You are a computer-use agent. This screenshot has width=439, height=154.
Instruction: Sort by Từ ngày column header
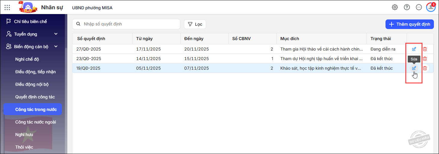pyautogui.click(x=144, y=39)
